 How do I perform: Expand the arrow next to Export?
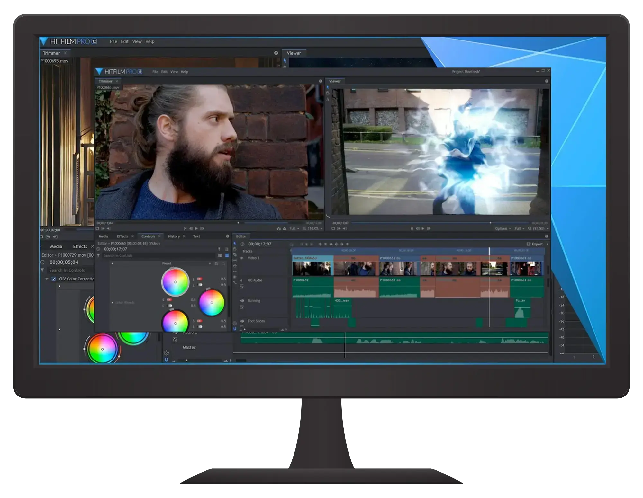click(547, 244)
